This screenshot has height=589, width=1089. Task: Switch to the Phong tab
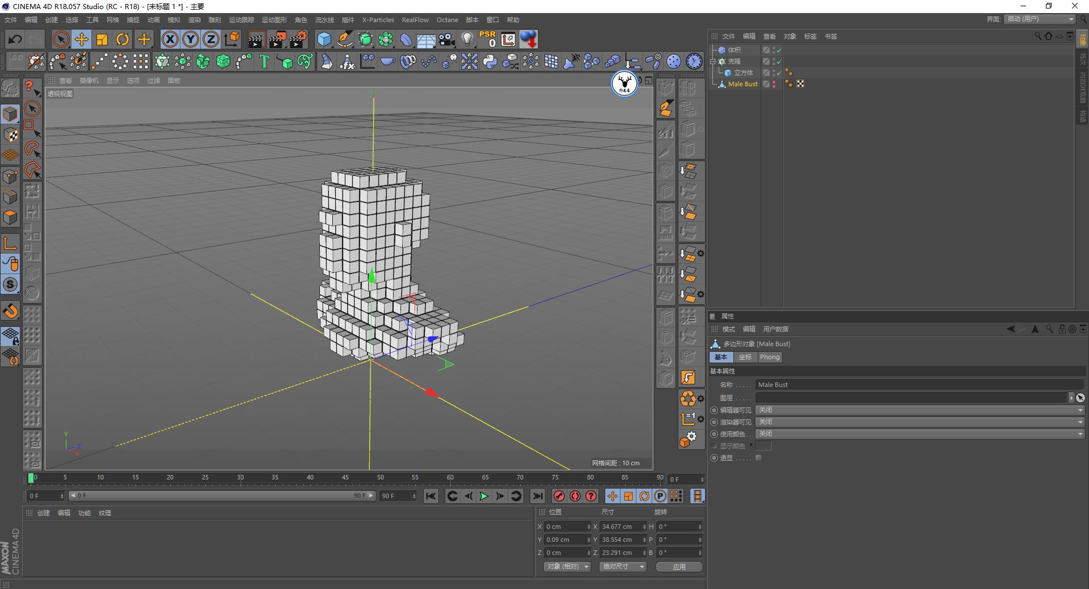[770, 357]
